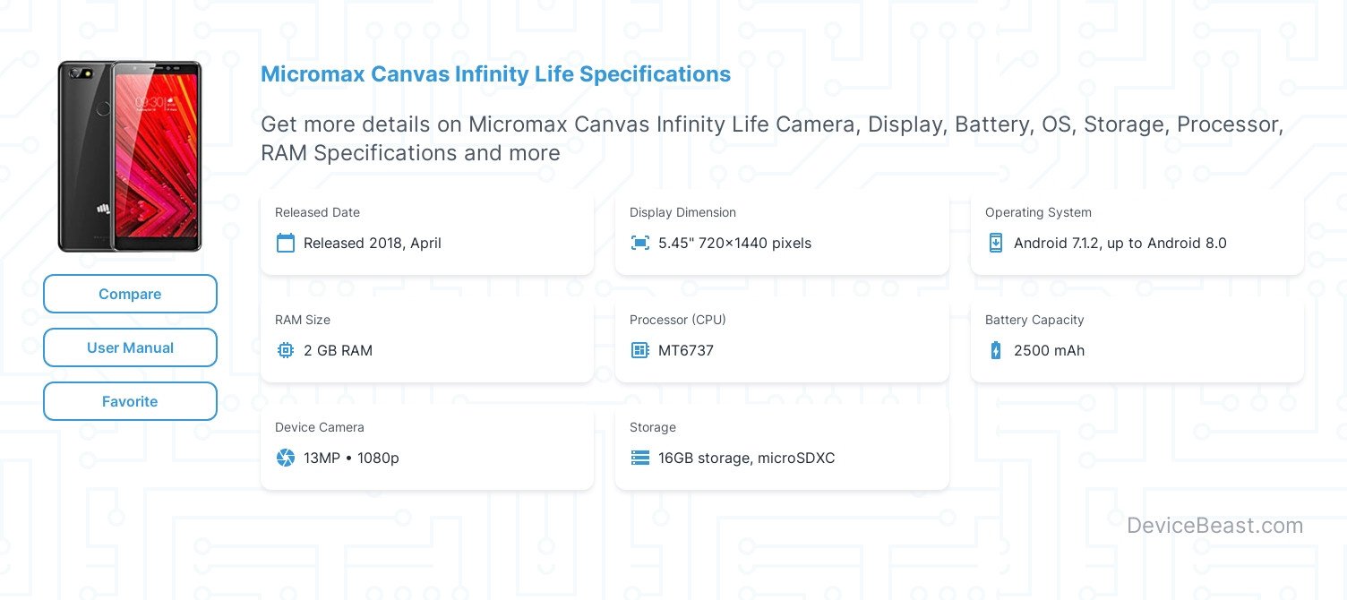Select the MT6737 processor text
1347x600 pixels.
[686, 350]
